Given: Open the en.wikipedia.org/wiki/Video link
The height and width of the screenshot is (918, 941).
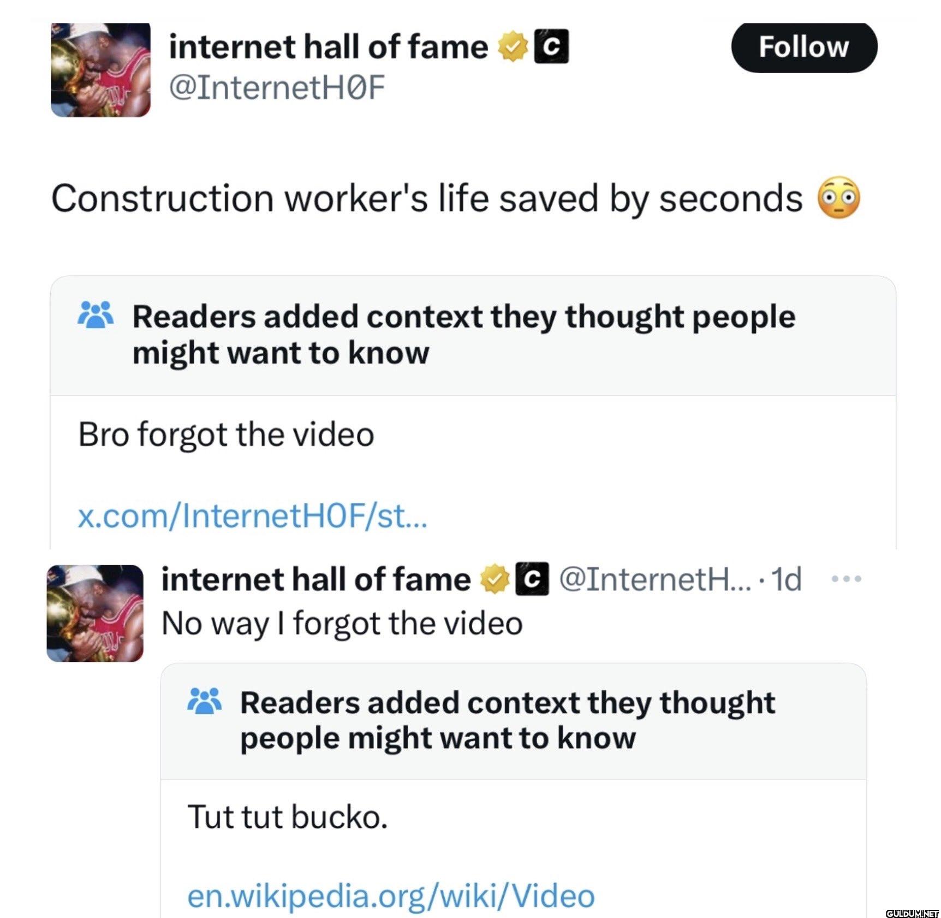Looking at the screenshot, I should pyautogui.click(x=391, y=896).
